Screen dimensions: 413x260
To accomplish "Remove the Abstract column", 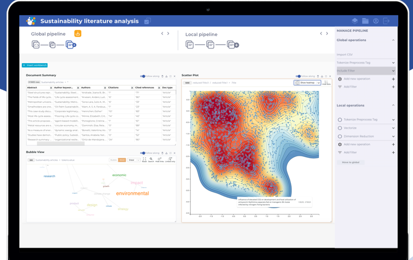I will click(51, 87).
